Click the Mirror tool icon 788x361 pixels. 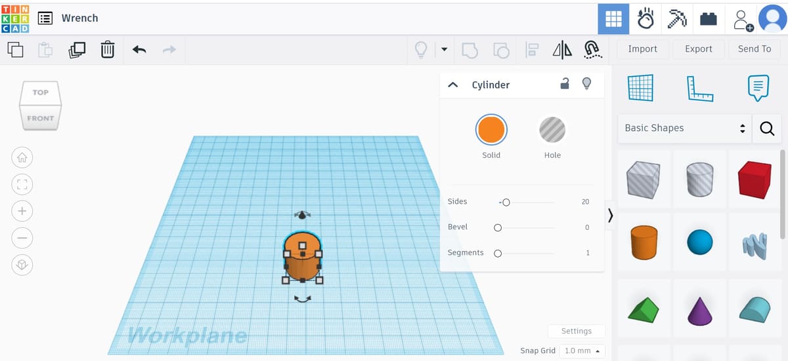click(x=562, y=49)
